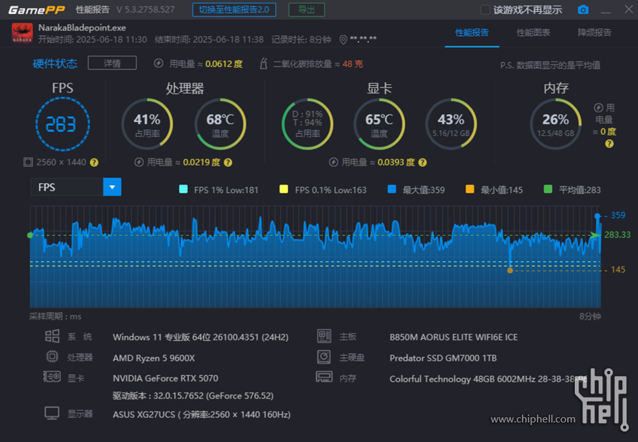Image resolution: width=638 pixels, height=442 pixels.
Task: Click the GamePP logo
Action: (x=36, y=10)
